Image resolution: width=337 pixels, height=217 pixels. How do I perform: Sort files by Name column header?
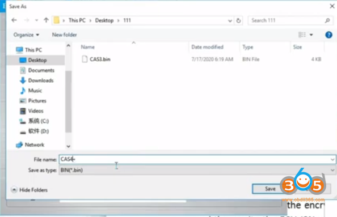[x=88, y=47]
